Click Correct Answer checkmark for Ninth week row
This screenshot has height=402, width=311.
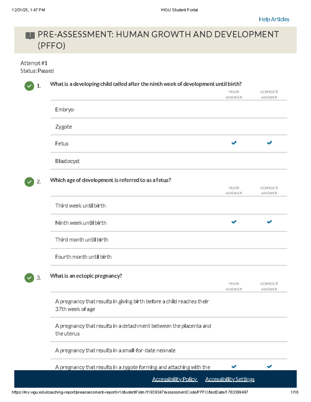269,222
